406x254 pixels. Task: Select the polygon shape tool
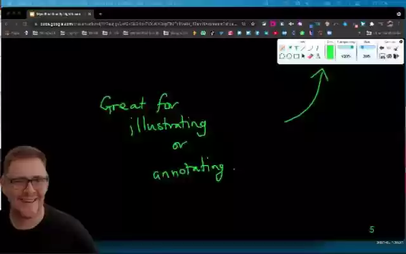point(282,56)
